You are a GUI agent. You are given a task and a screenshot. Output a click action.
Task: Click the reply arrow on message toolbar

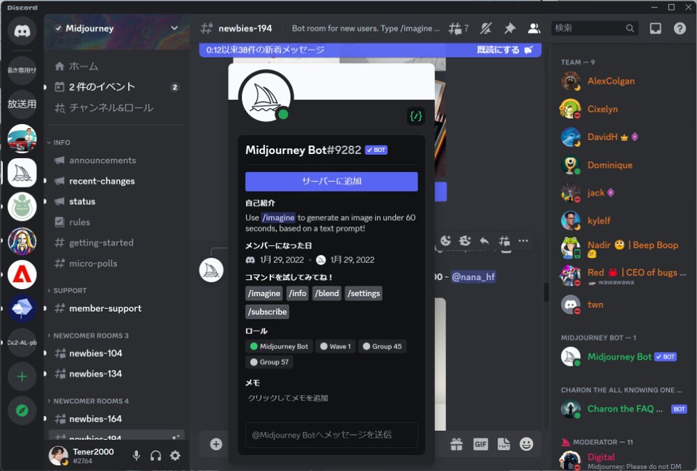pos(484,241)
